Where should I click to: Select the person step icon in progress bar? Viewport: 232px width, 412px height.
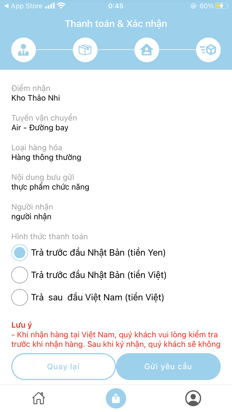tap(24, 50)
